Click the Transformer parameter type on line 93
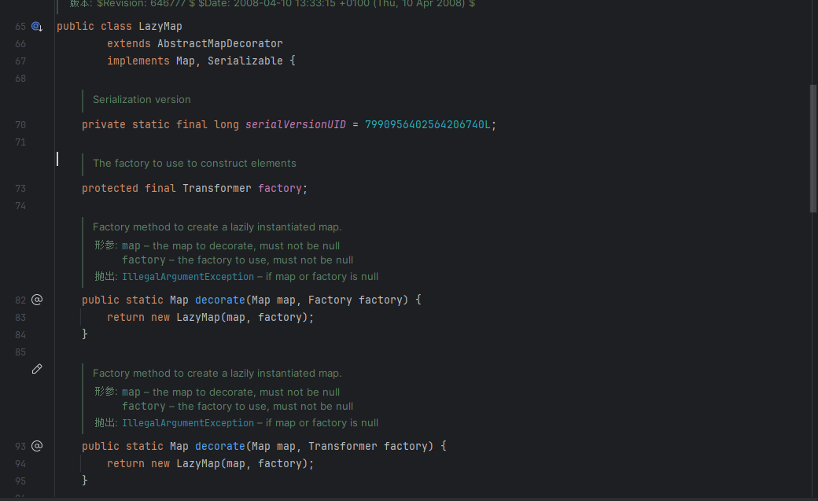818x501 pixels. [x=342, y=447]
